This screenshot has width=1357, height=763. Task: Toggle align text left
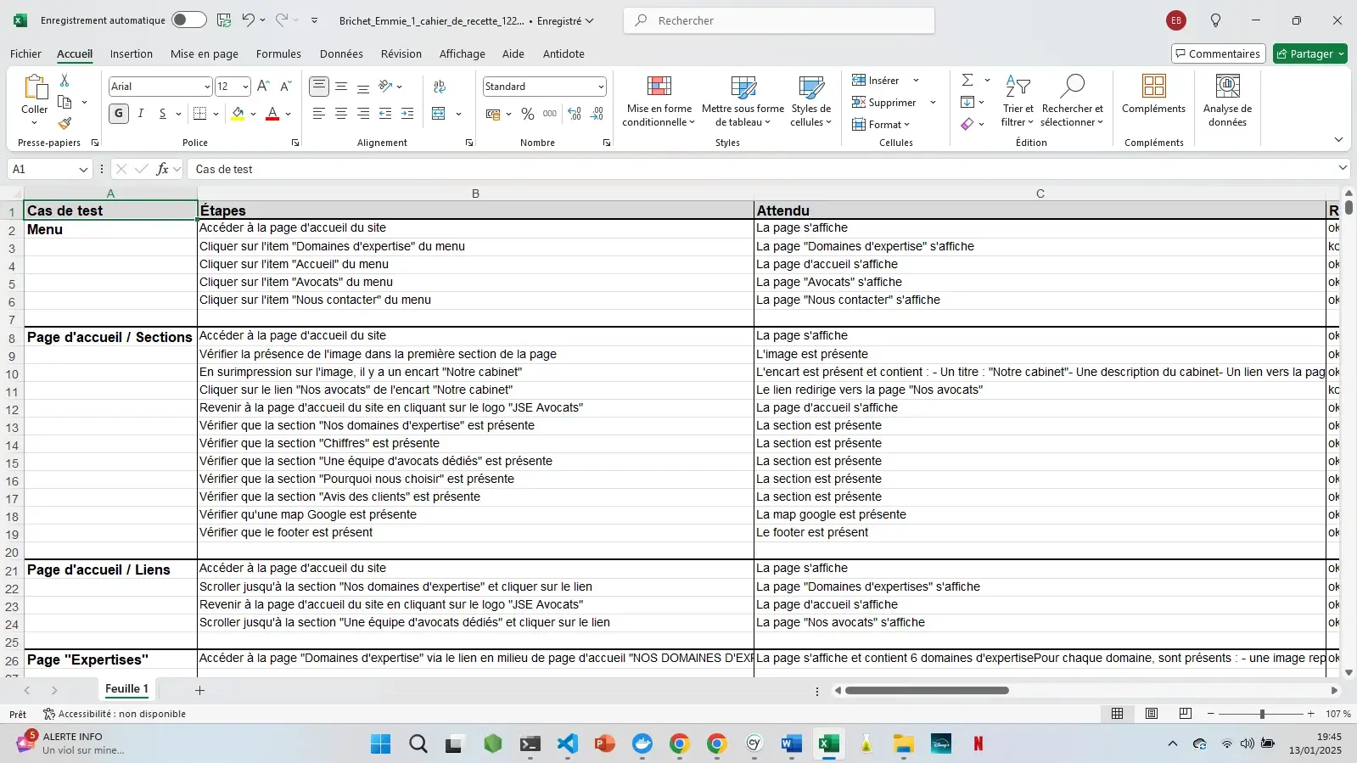[319, 114]
